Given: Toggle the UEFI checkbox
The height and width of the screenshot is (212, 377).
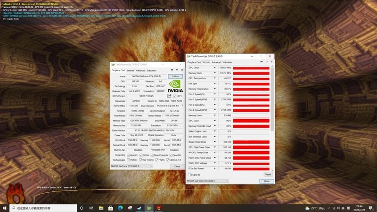Looking at the screenshot, I should [x=175, y=96].
